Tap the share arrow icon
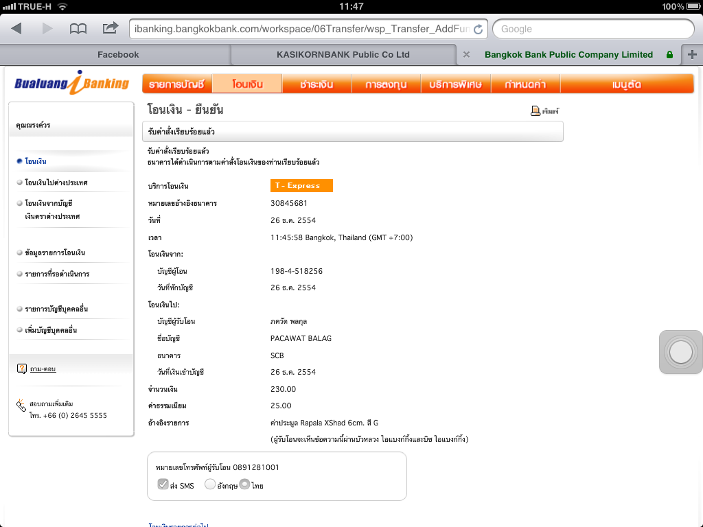The image size is (703, 527). pyautogui.click(x=111, y=28)
